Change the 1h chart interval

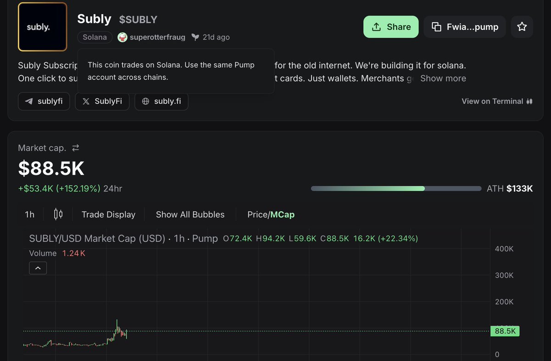pos(29,214)
